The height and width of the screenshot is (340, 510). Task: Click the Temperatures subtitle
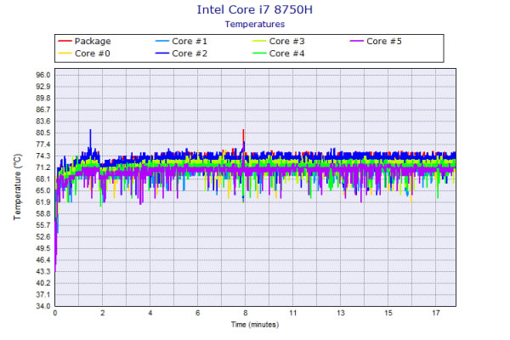[255, 25]
